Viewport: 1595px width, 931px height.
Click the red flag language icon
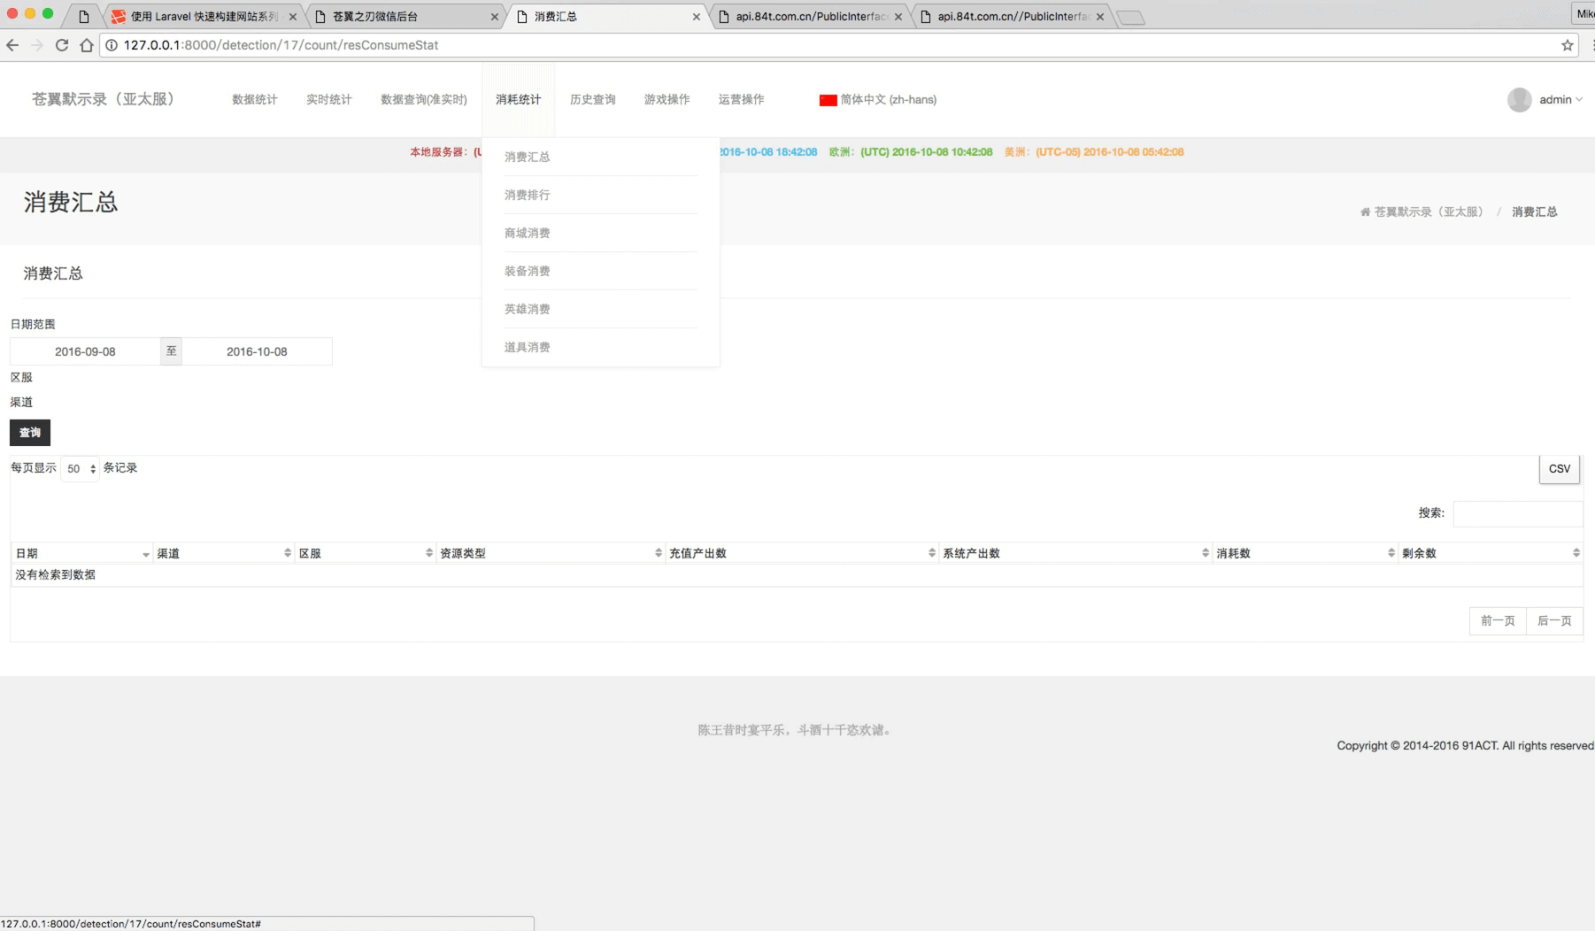pos(828,100)
